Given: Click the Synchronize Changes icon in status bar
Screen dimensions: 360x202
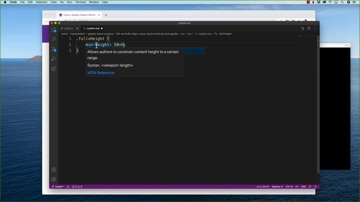Looking at the screenshot, I should 68,187.
